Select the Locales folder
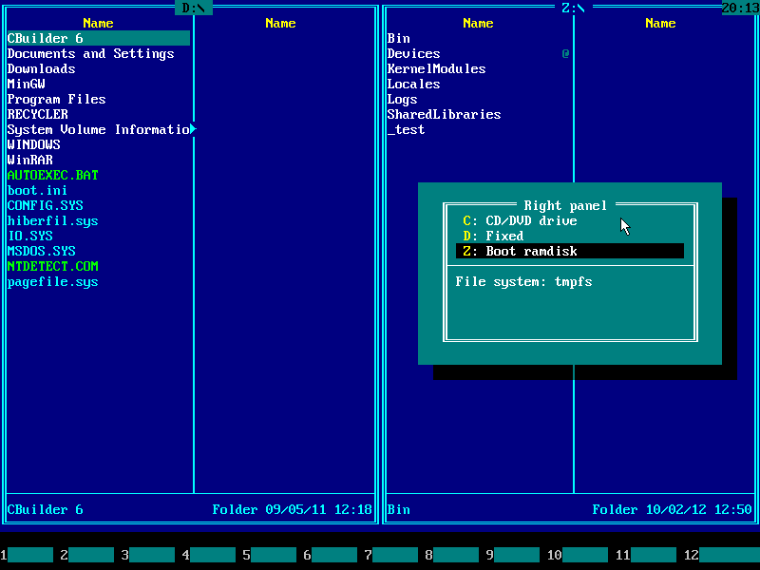This screenshot has height=570, width=760. 413,84
